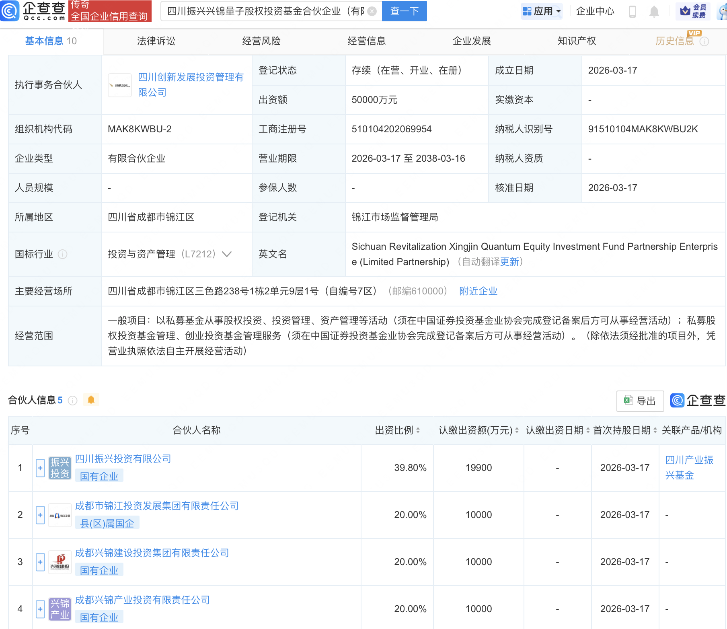
Task: Clear the search box text
Action: point(372,11)
